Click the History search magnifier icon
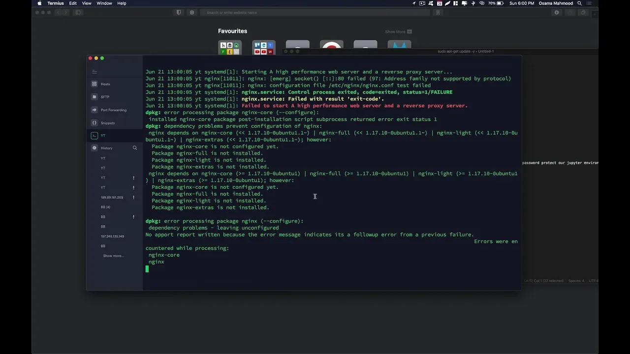Screen dimensions: 630x354 point(134,148)
